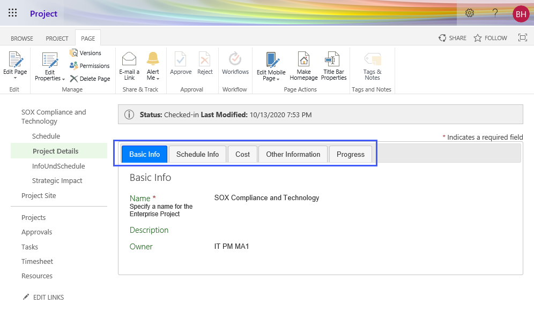
Task: Open the app launcher waffle icon
Action: (x=12, y=13)
